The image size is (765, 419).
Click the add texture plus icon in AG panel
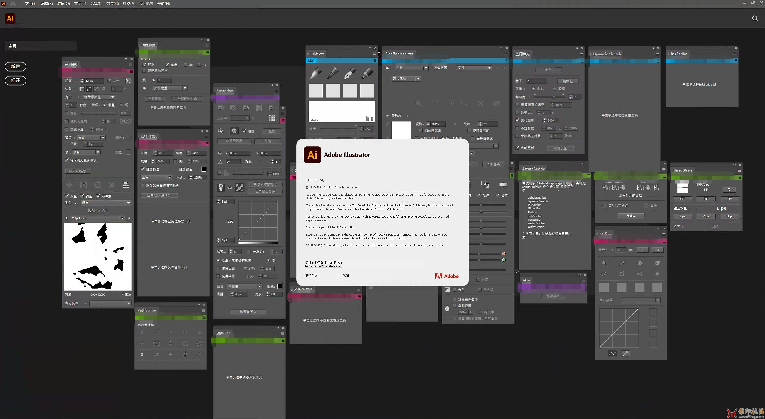tap(69, 185)
